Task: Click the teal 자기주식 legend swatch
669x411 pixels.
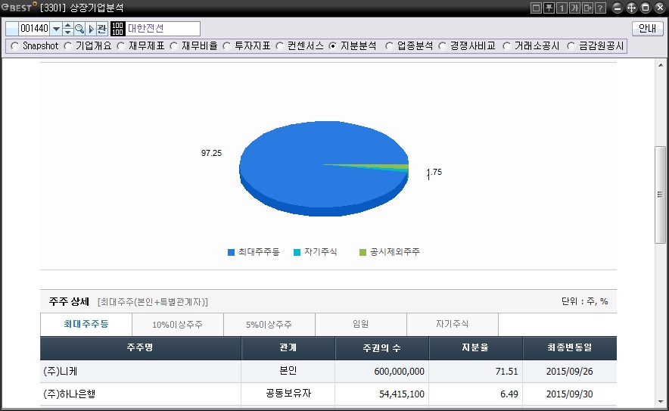Action: click(297, 252)
